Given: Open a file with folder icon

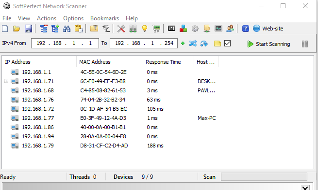Looking at the screenshot, I should point(17,29).
